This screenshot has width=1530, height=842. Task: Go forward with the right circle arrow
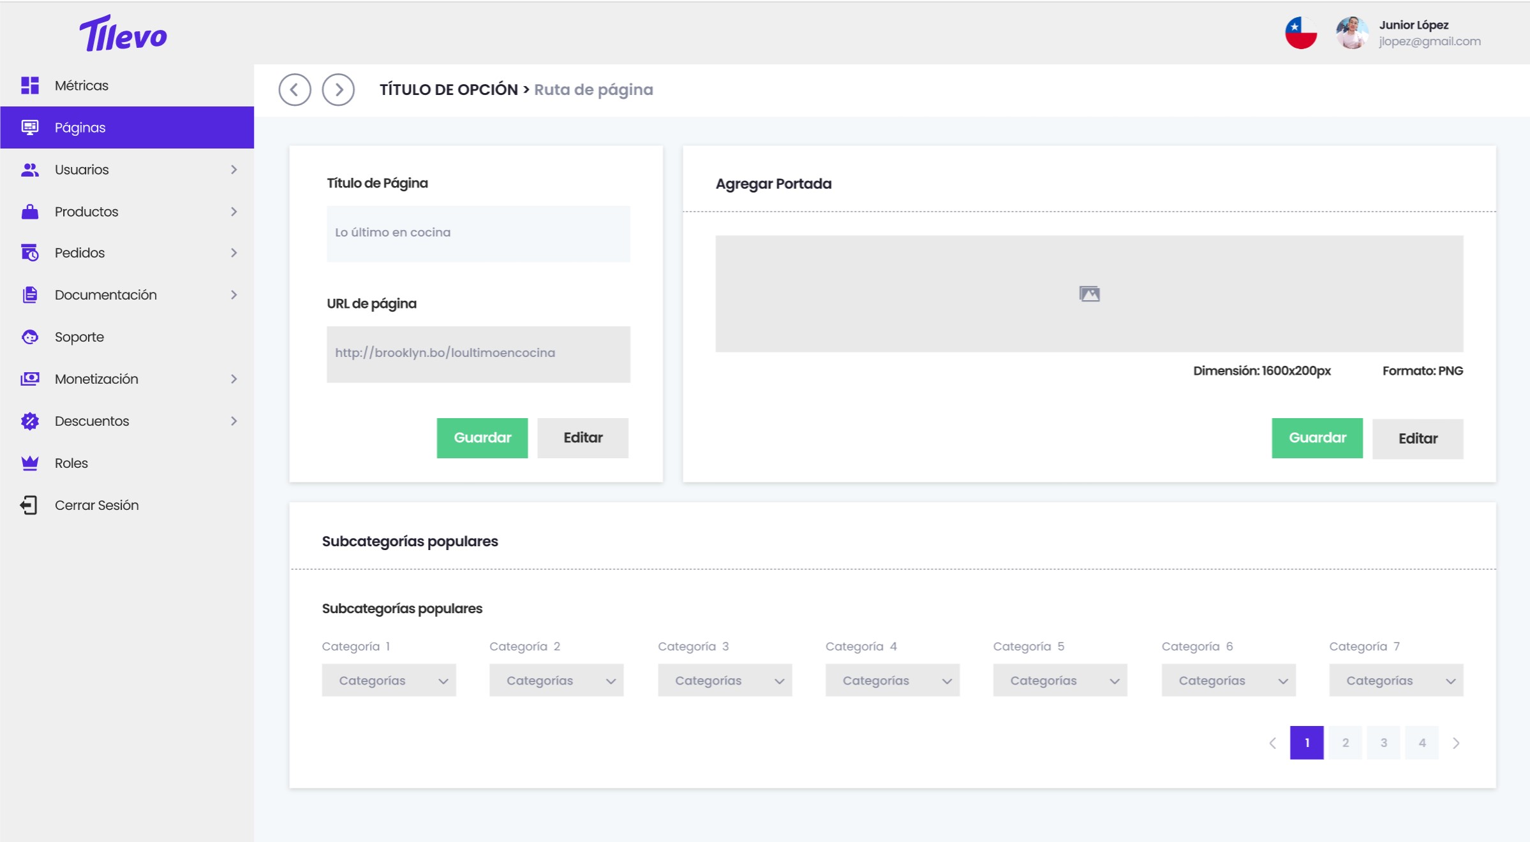click(x=338, y=90)
